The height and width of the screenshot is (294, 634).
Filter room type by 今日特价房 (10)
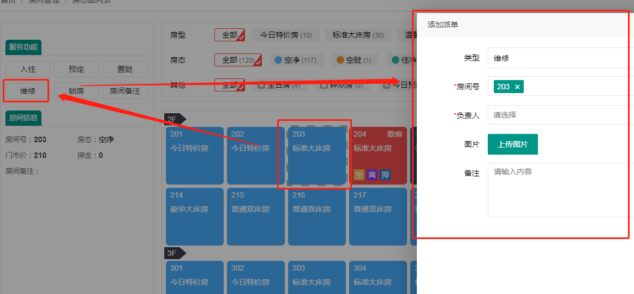(x=286, y=35)
